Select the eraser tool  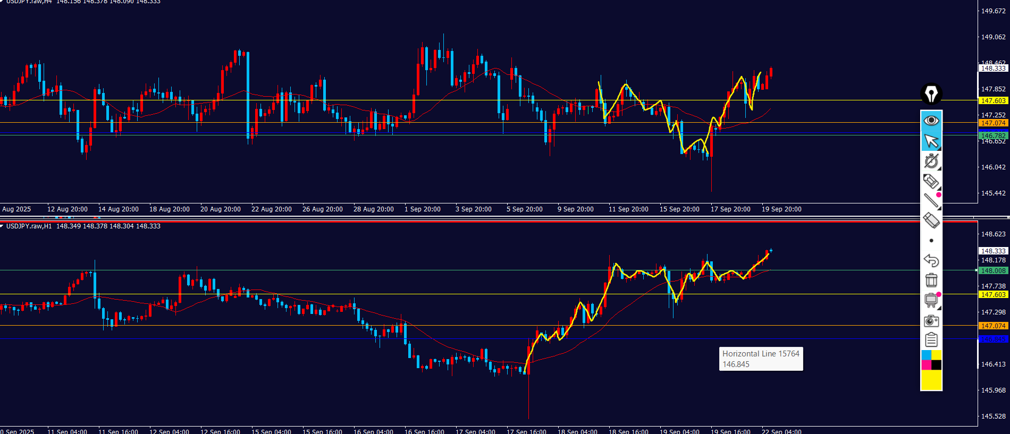pyautogui.click(x=931, y=220)
